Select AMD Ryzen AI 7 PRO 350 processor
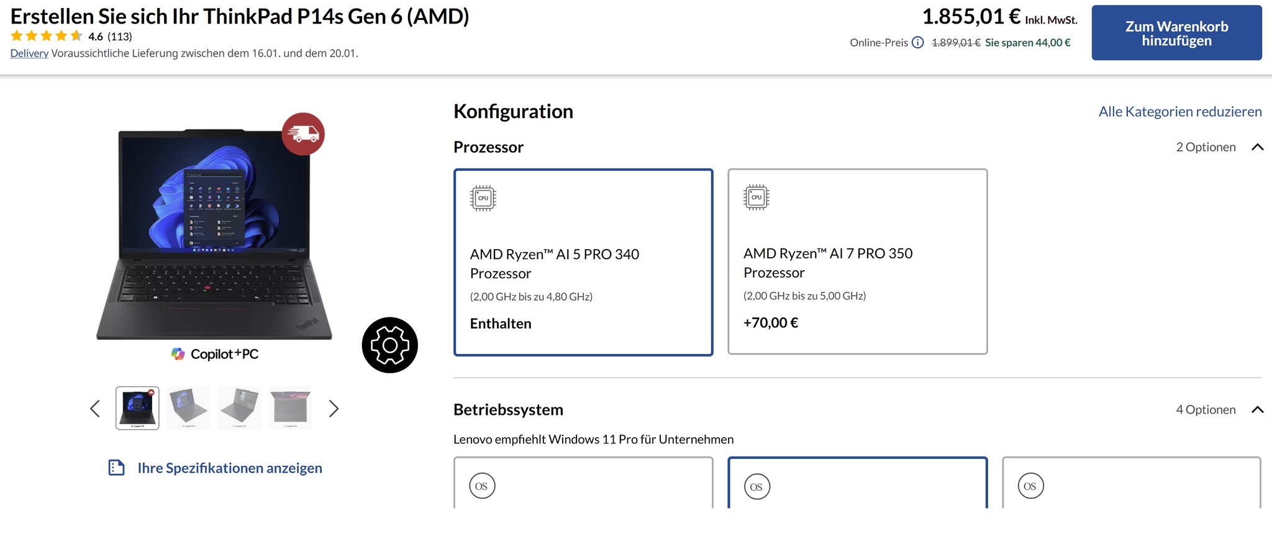1272x549 pixels. point(857,261)
